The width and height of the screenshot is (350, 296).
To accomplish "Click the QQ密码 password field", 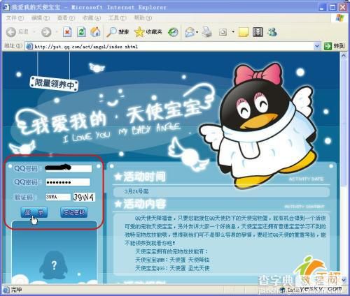I will point(68,182).
